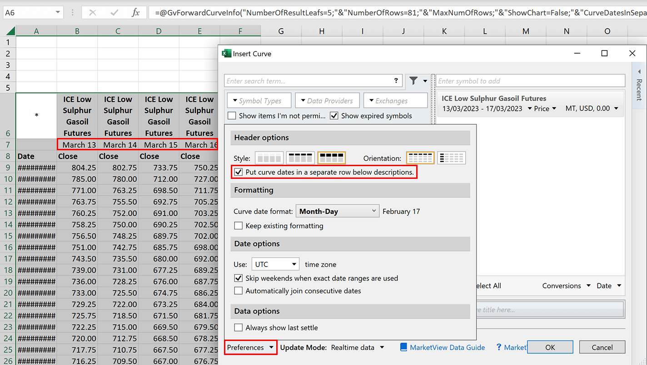Open UTC time zone dropdown
Screen dimensions: 647x365
(275, 264)
